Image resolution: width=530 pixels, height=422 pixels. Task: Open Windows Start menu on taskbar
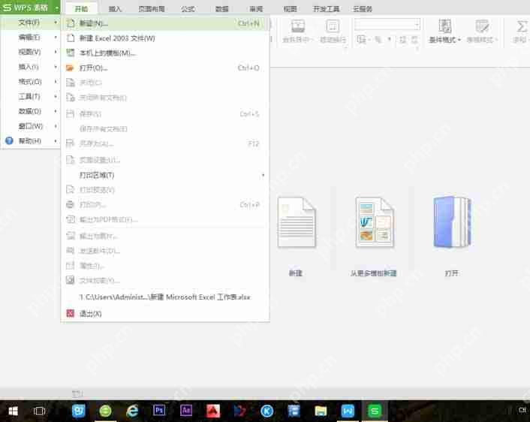coord(13,411)
